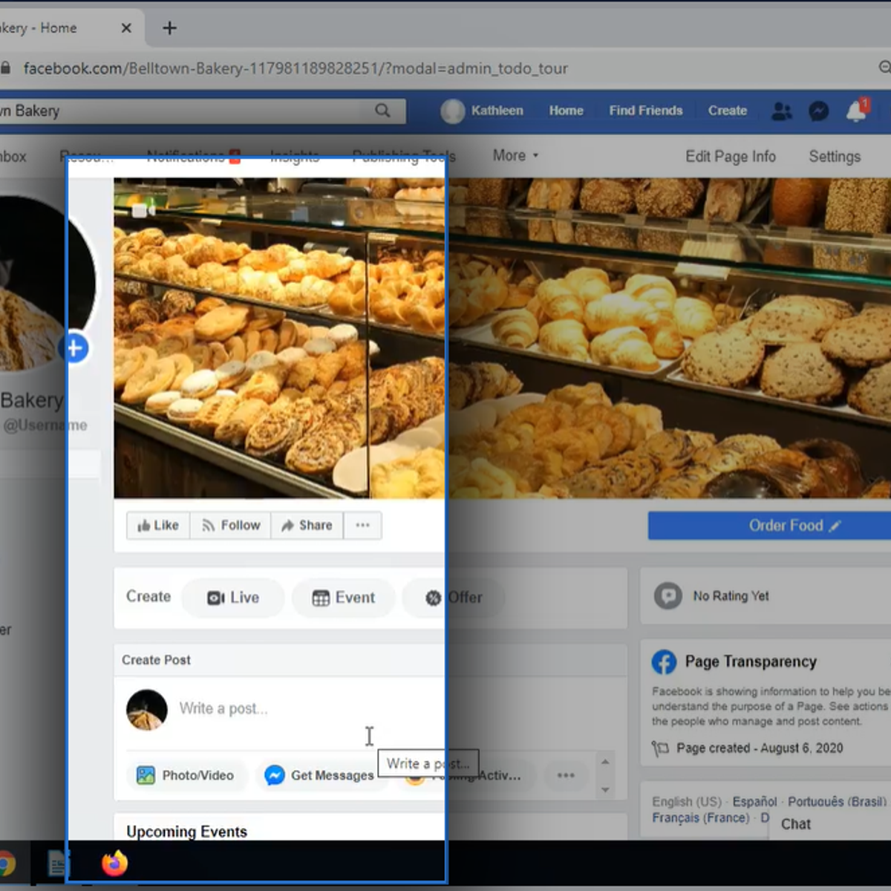Viewport: 891px width, 891px height.
Task: Open the Create menu
Action: tap(728, 111)
